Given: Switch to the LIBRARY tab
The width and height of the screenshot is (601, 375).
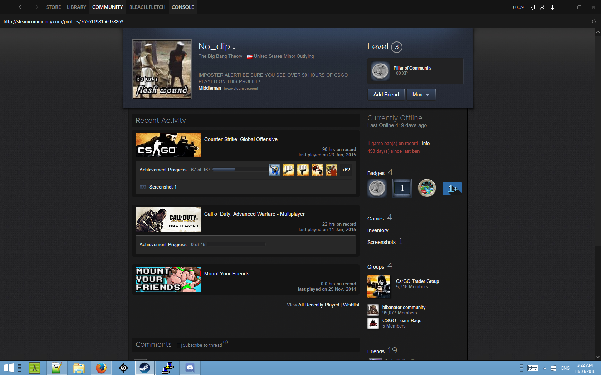Looking at the screenshot, I should [x=76, y=7].
